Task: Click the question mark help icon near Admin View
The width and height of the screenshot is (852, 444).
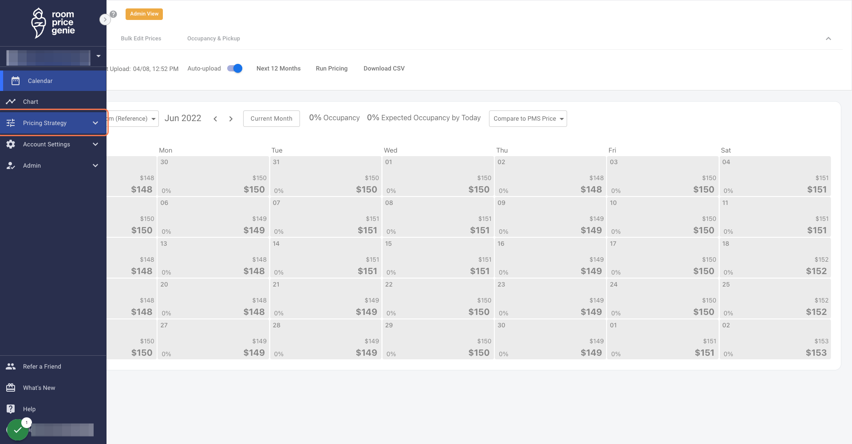Action: (114, 14)
